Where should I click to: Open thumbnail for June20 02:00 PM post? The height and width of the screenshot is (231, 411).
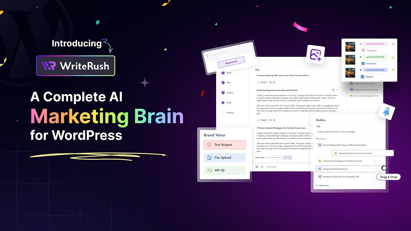(x=350, y=60)
